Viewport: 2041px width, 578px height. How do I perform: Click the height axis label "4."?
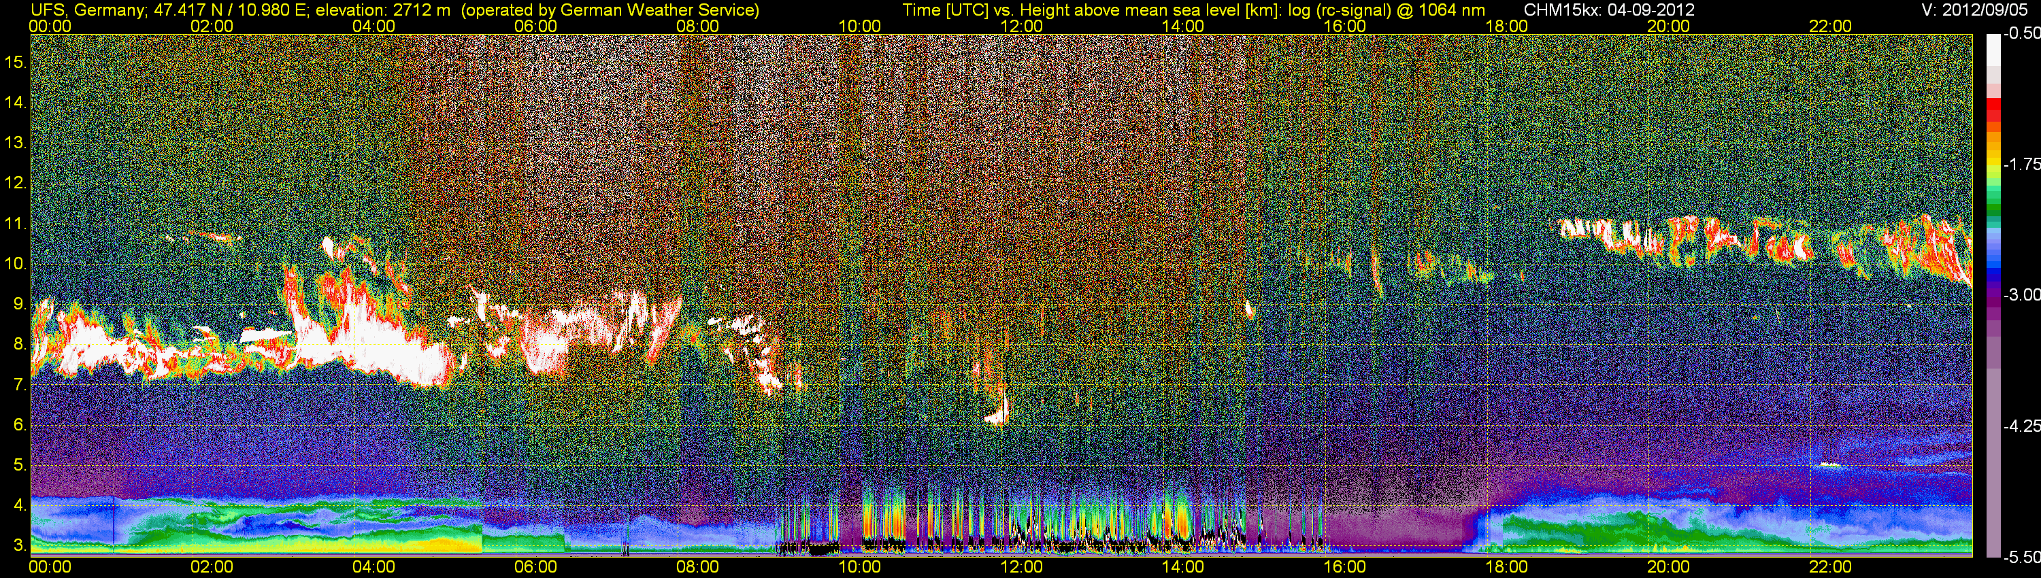(20, 505)
